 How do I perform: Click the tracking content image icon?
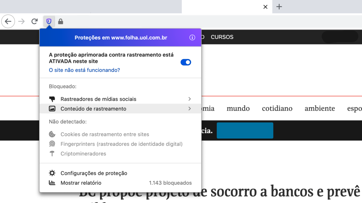click(x=52, y=109)
